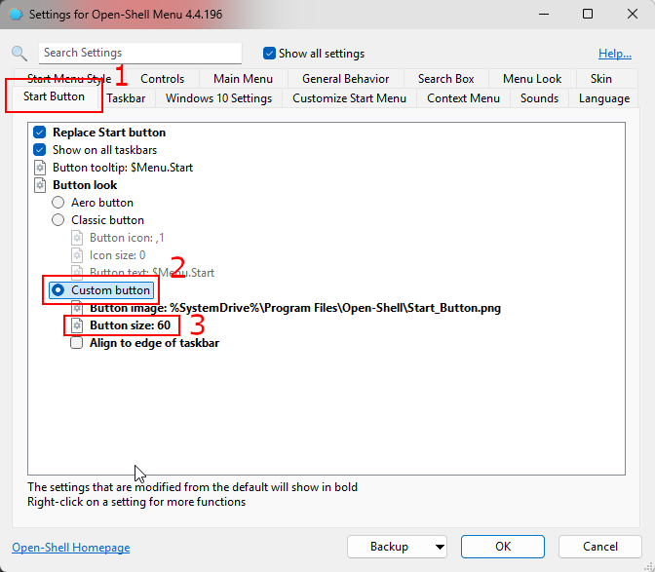Screen dimensions: 655x572
Task: Open the Skin tab
Action: coord(600,79)
